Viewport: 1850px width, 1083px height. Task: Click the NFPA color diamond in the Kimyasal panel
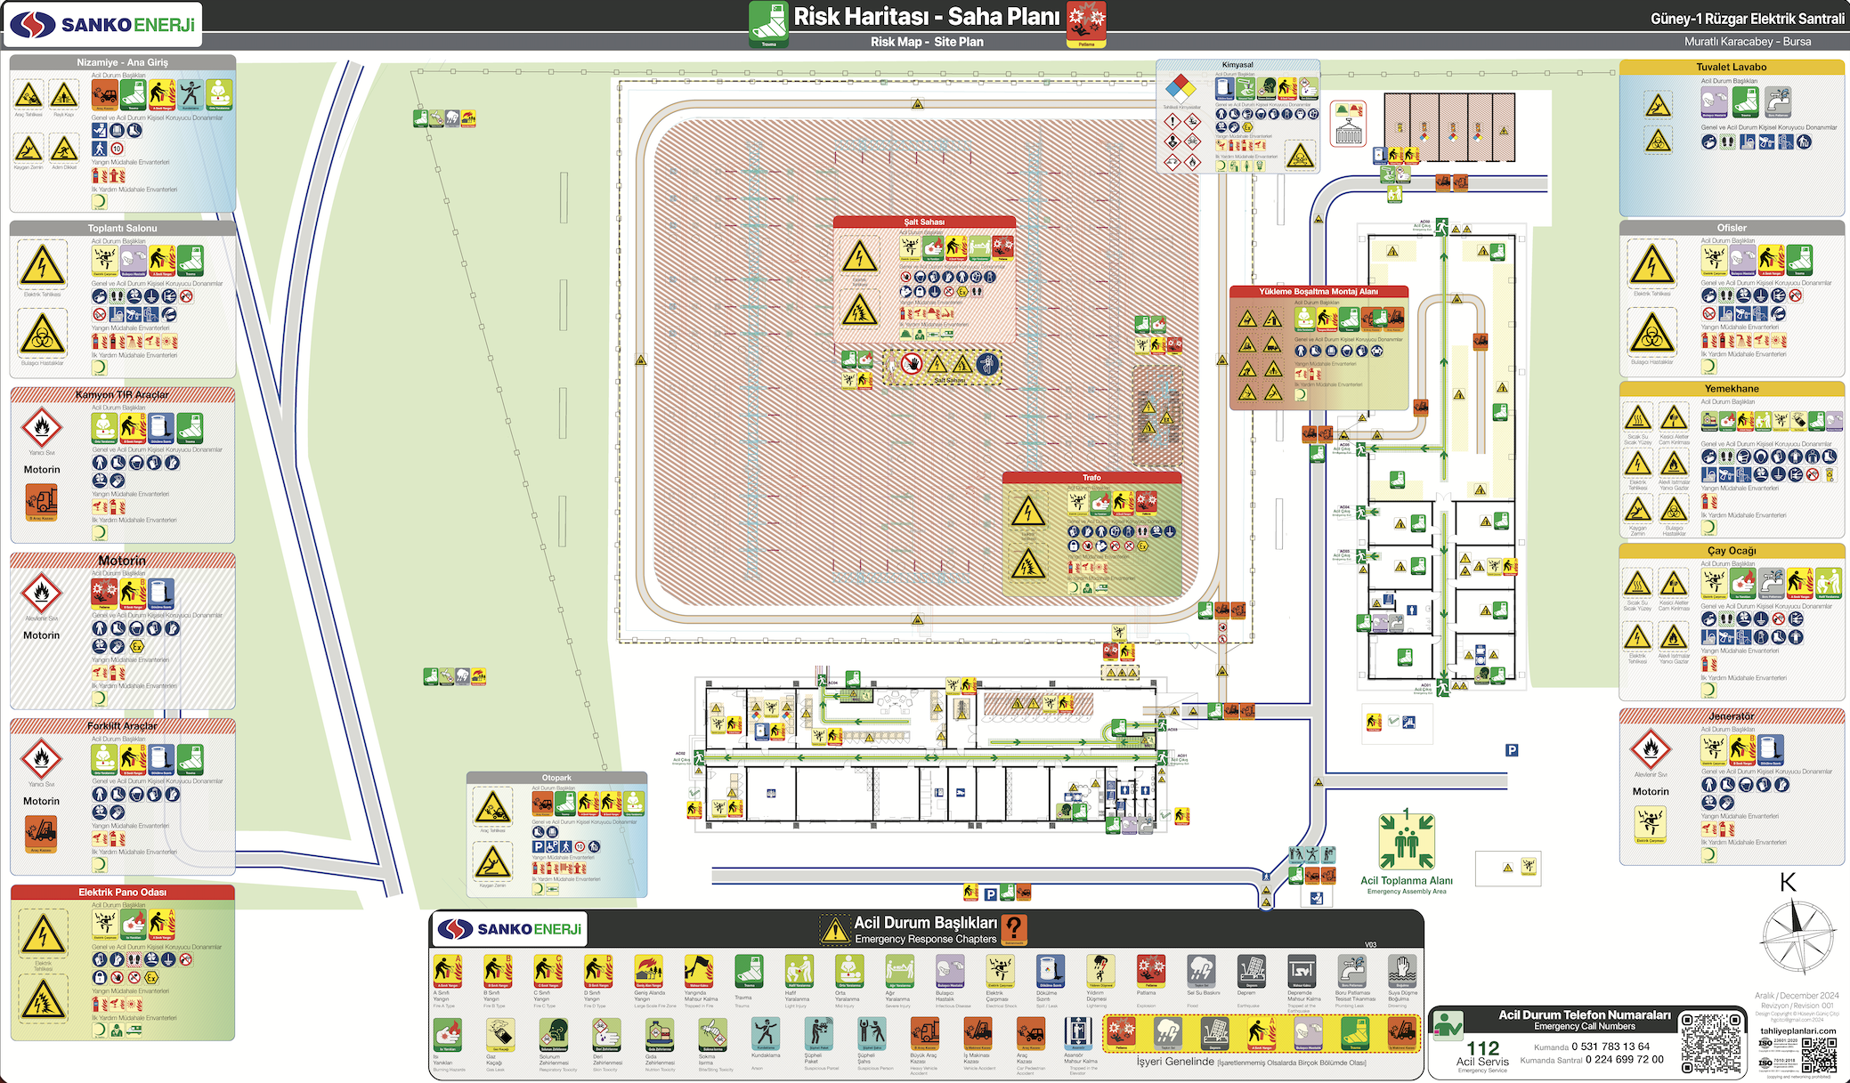[x=1181, y=89]
